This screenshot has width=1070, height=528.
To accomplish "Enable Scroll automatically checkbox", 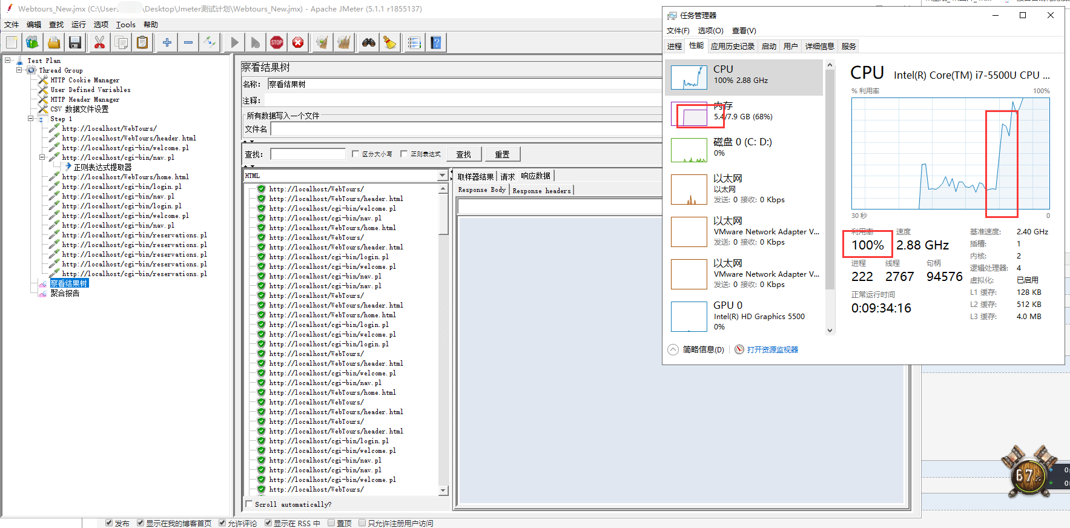I will 249,504.
